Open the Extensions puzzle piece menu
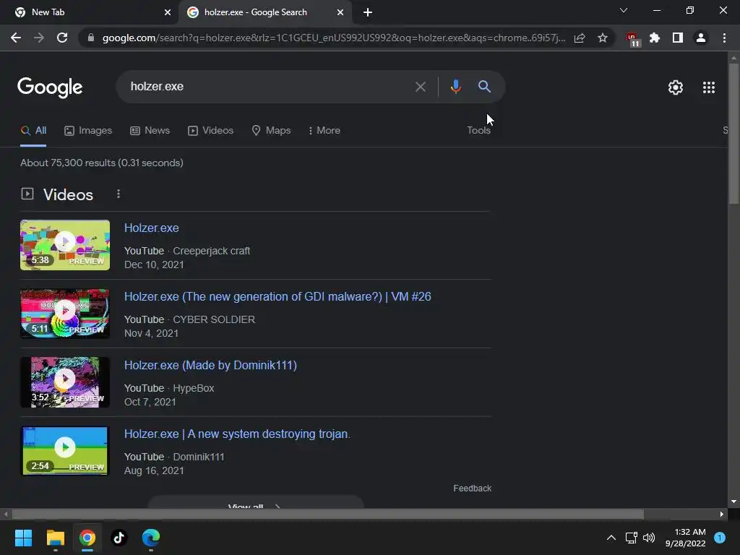The image size is (740, 555). click(x=654, y=38)
